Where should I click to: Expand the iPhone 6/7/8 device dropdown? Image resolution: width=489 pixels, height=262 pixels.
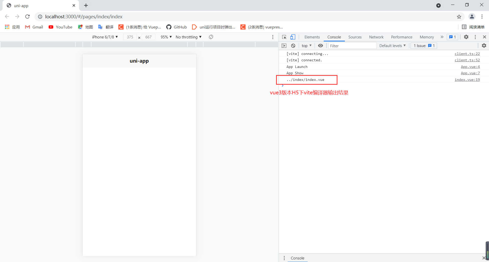point(105,37)
